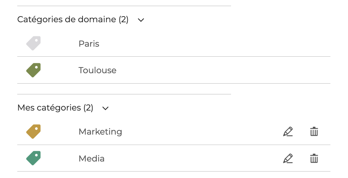Edit the Media category with the pencil icon
348x178 pixels.
point(288,159)
